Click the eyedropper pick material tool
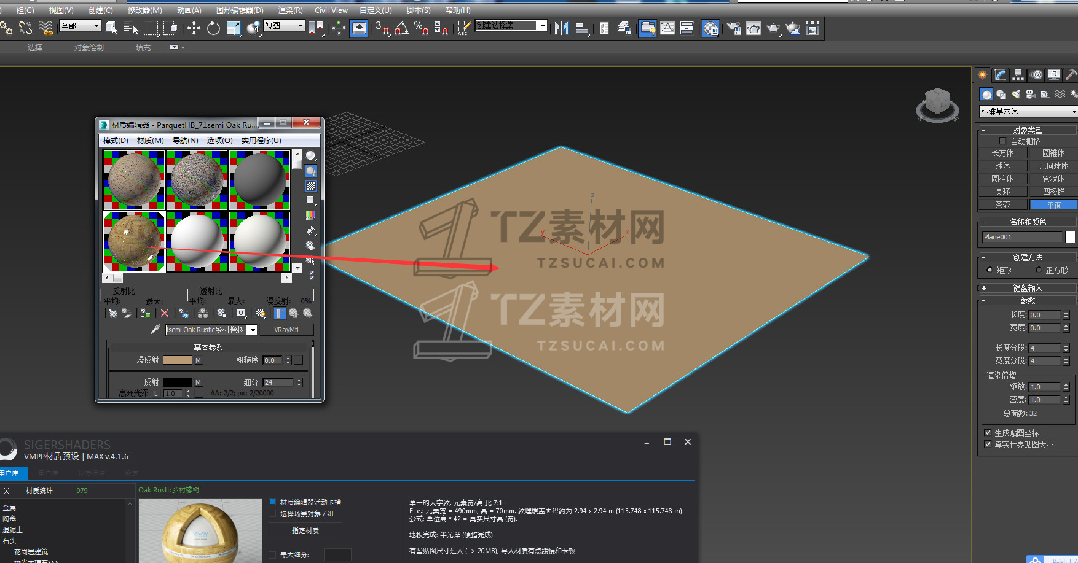 pos(155,330)
